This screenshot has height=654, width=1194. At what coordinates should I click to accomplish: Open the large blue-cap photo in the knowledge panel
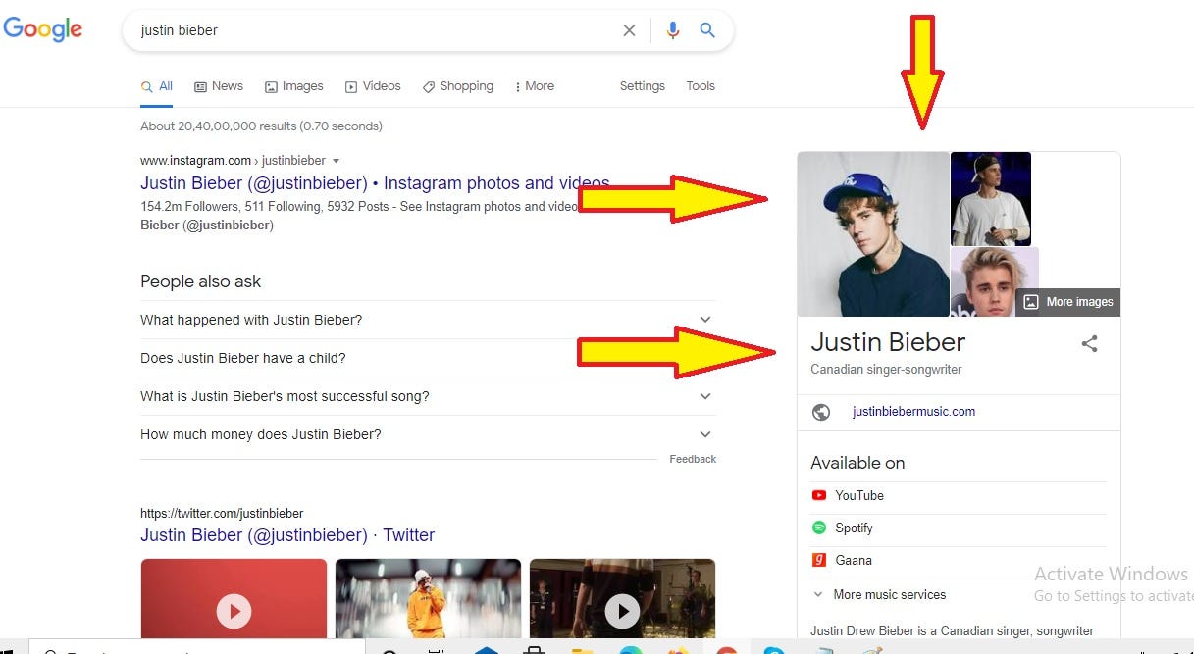873,234
